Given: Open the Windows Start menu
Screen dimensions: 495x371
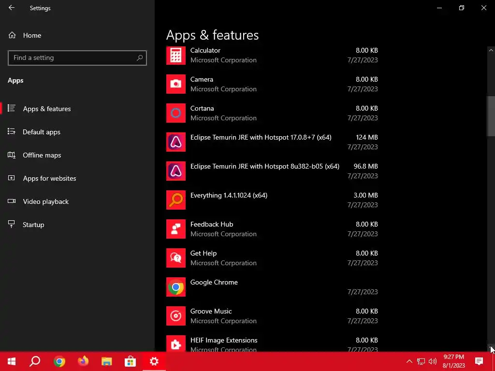Looking at the screenshot, I should tap(12, 361).
